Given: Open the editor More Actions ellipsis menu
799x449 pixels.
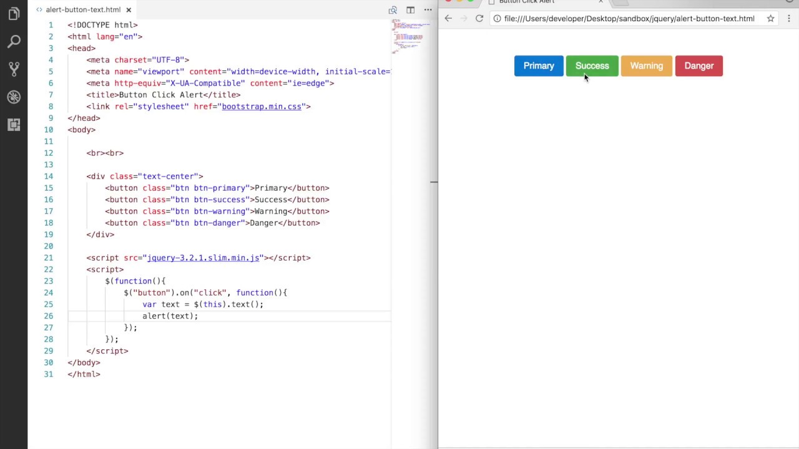Looking at the screenshot, I should (428, 10).
